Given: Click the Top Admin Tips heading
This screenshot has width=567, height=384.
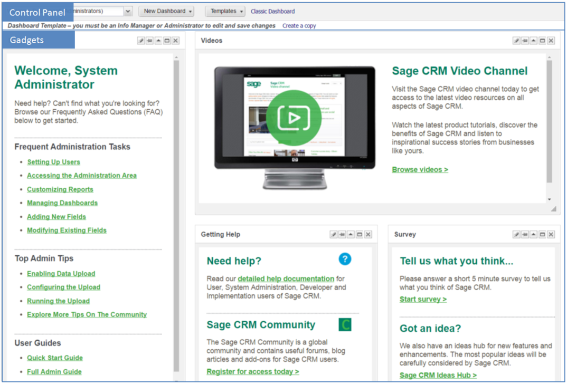Looking at the screenshot, I should [x=44, y=258].
